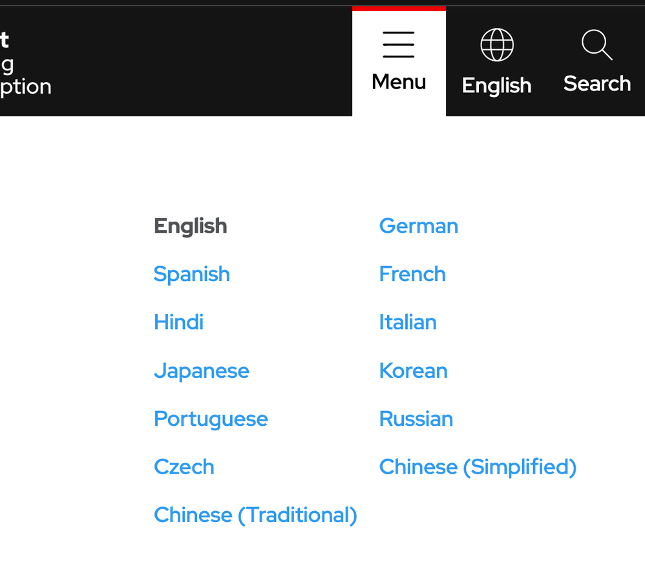Click the magnifying glass search icon
This screenshot has height=566, width=645.
point(597,45)
